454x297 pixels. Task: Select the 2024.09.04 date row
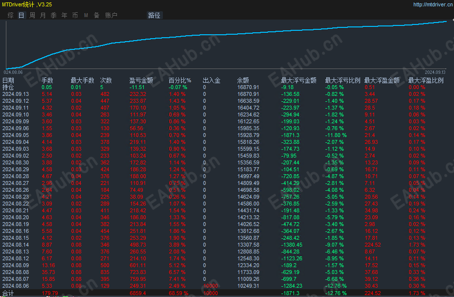(x=227, y=142)
